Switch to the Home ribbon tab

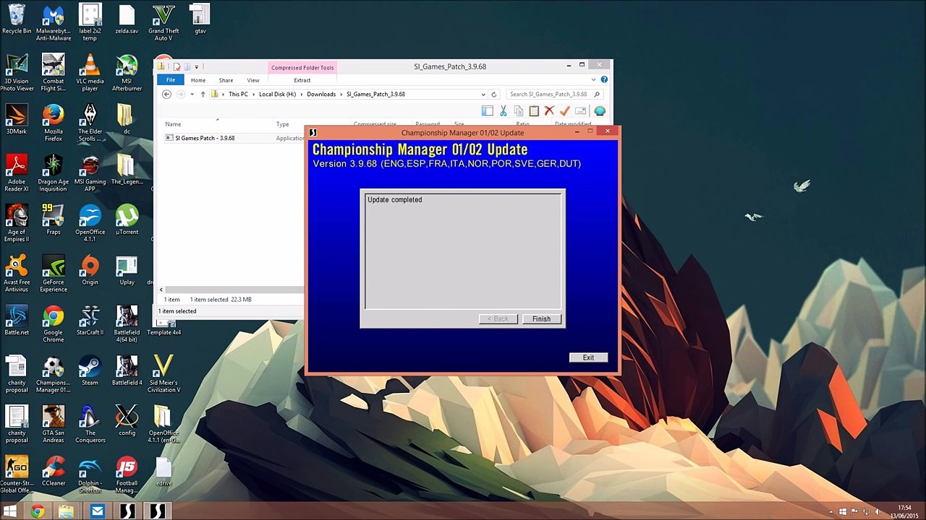tap(198, 80)
